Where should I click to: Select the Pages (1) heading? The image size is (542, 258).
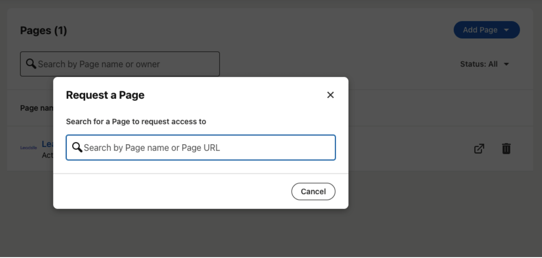[x=43, y=31]
